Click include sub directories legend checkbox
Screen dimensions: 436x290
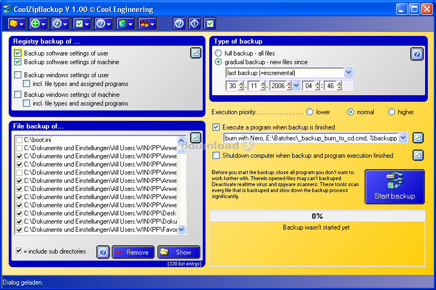coord(19,251)
